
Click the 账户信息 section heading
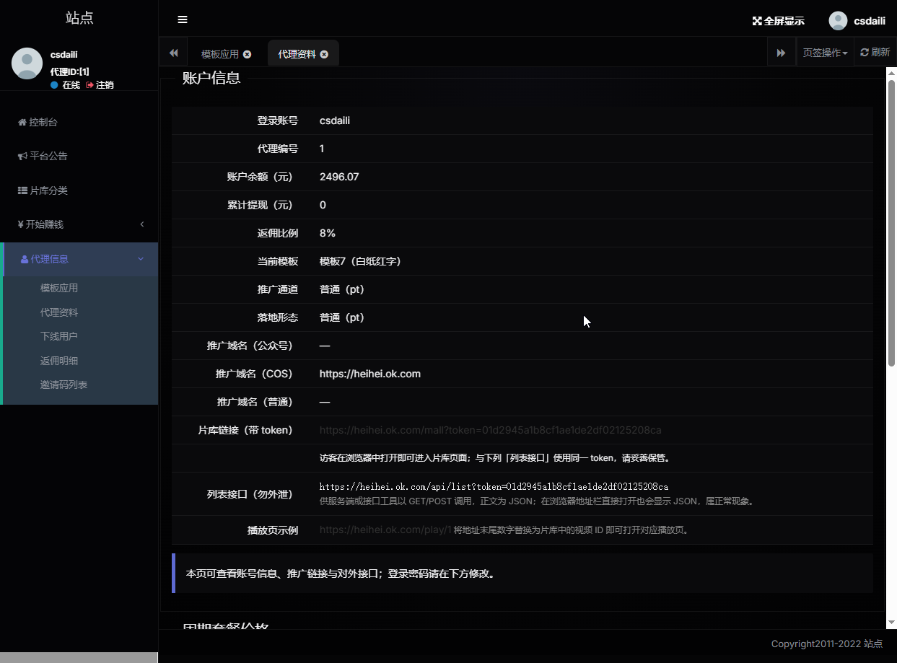[x=211, y=78]
